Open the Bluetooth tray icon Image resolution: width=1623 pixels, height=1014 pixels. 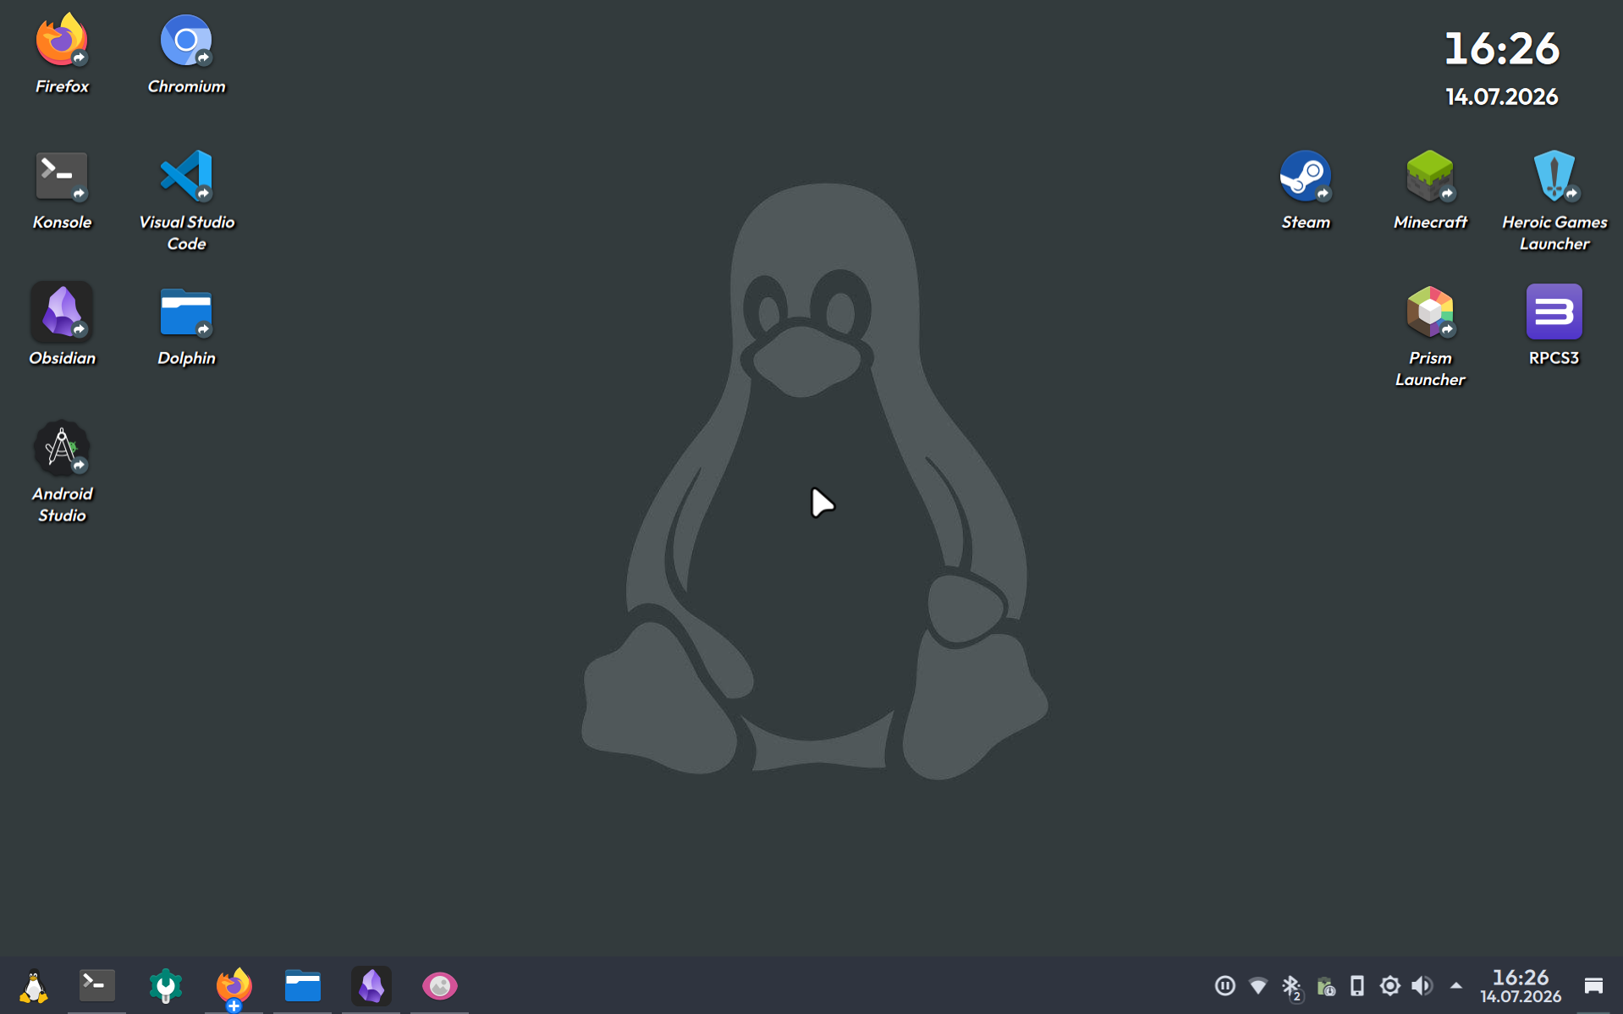1291,986
